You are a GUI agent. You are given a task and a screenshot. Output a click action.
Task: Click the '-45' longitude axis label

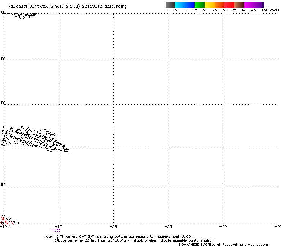tap(3, 227)
